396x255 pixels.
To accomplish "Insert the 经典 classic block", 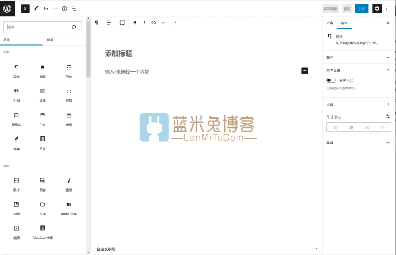I will pos(42,95).
